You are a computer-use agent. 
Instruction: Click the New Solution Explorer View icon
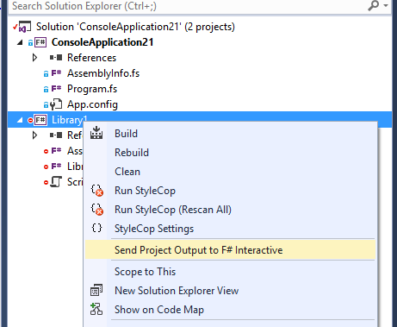click(96, 290)
